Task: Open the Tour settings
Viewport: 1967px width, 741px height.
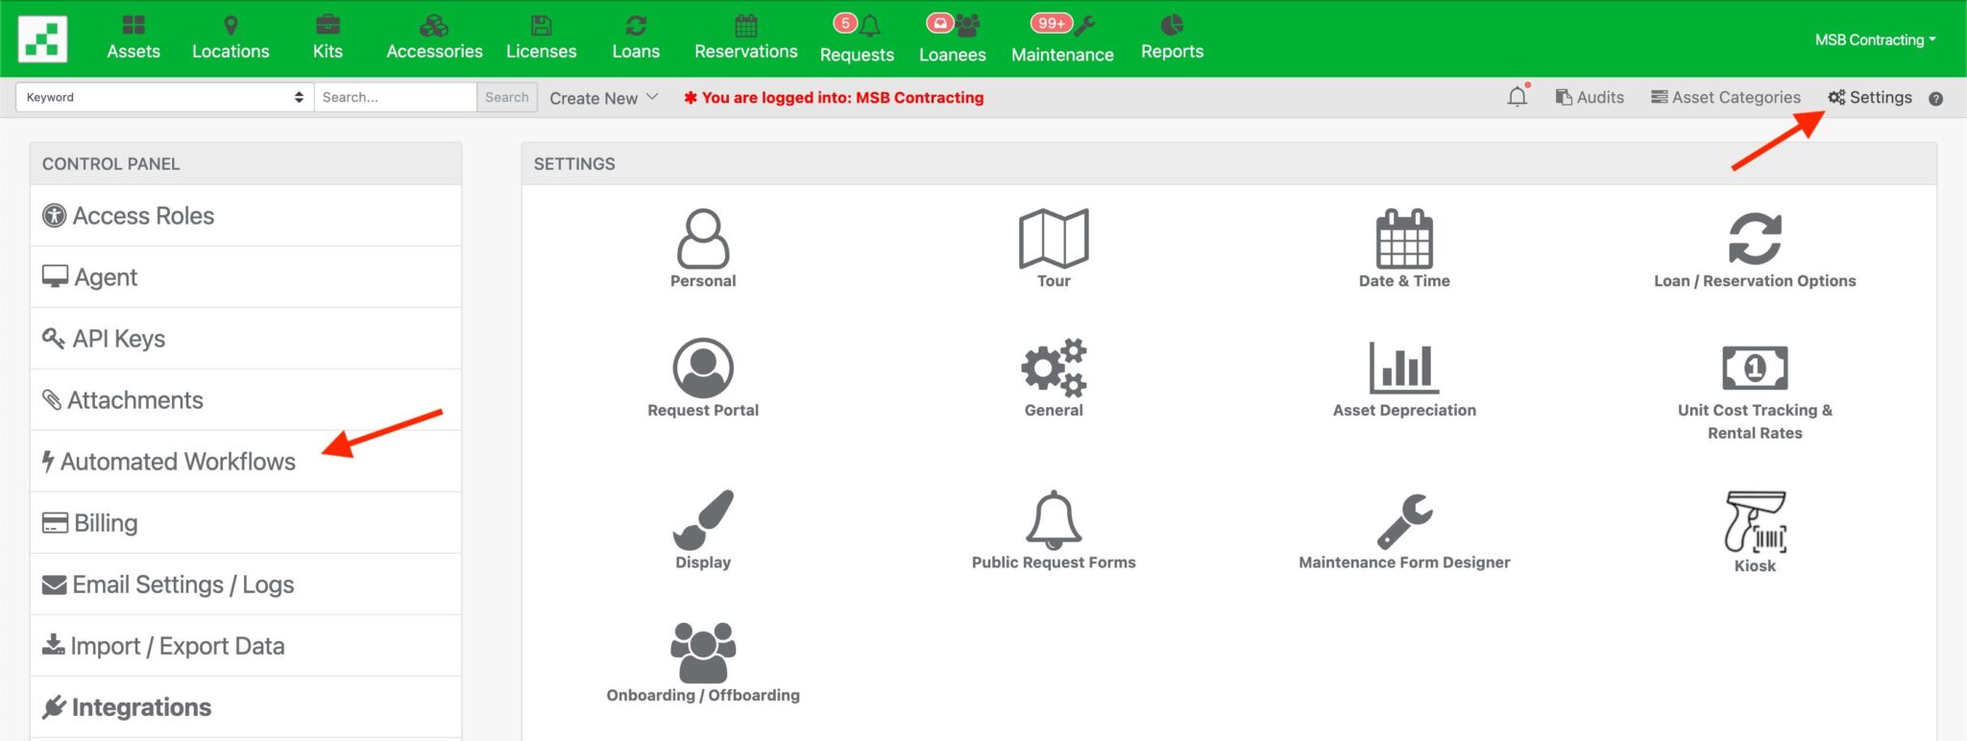Action: pyautogui.click(x=1054, y=248)
